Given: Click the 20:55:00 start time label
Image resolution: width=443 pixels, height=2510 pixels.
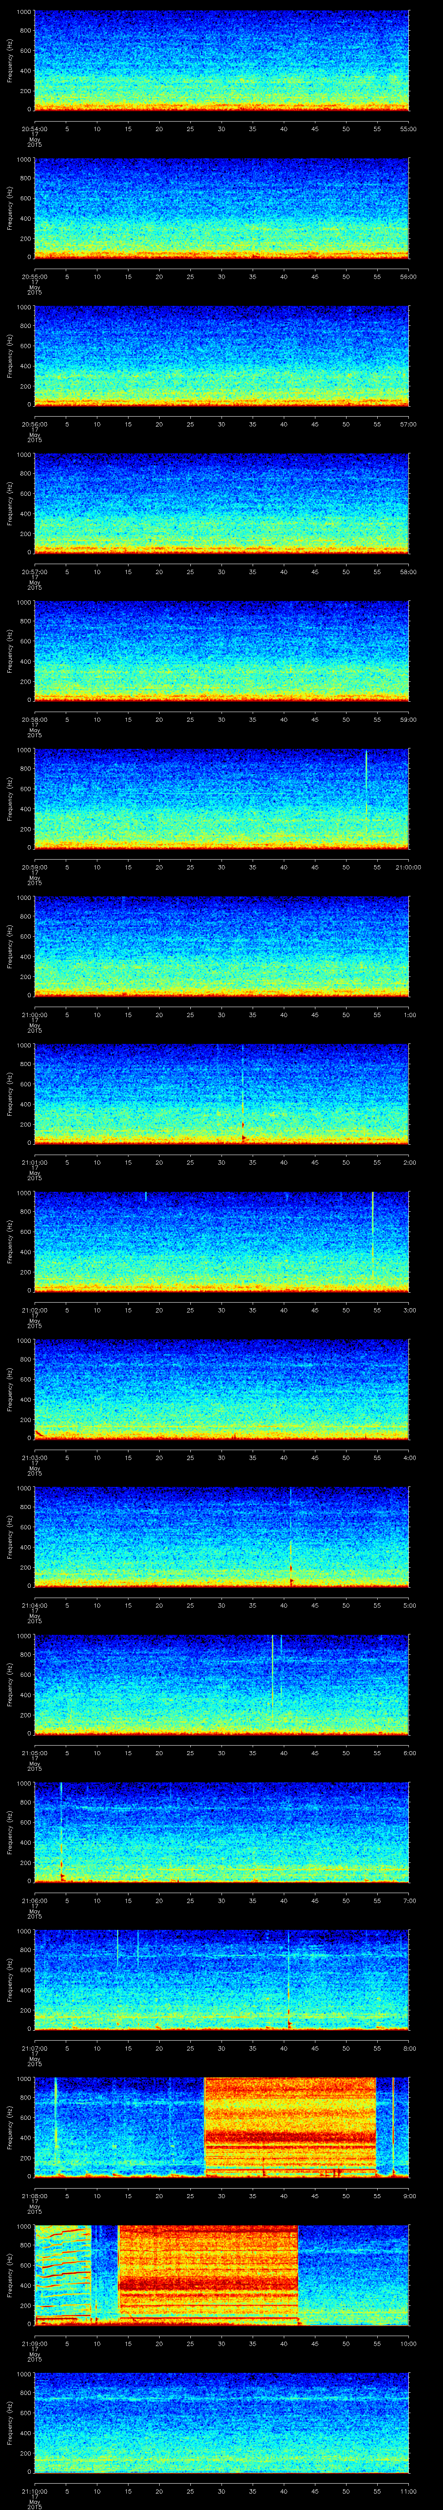Looking at the screenshot, I should click(34, 277).
